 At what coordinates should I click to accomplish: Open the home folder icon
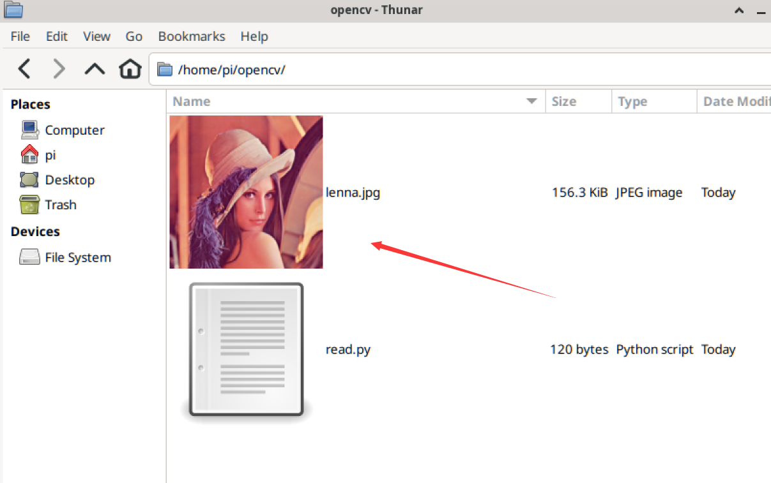coord(130,68)
